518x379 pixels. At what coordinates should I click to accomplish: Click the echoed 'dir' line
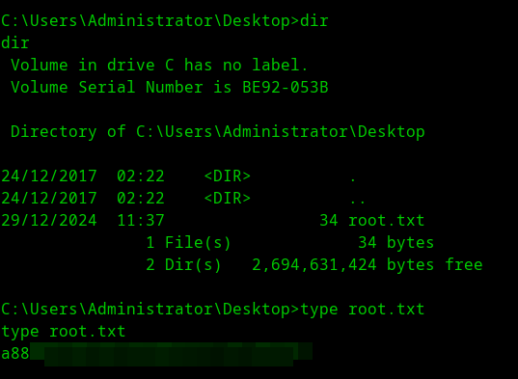[x=15, y=43]
